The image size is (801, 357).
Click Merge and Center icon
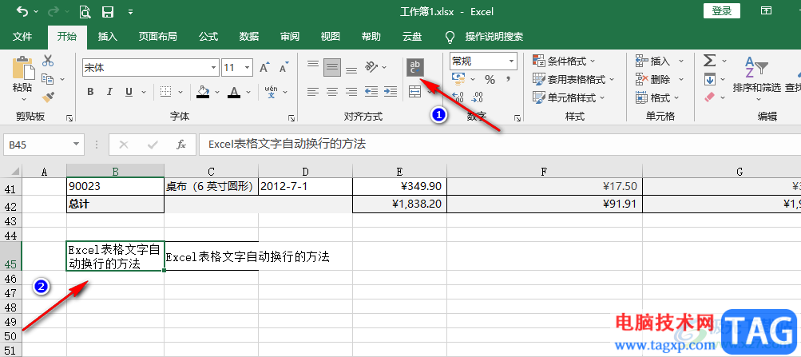(x=414, y=92)
